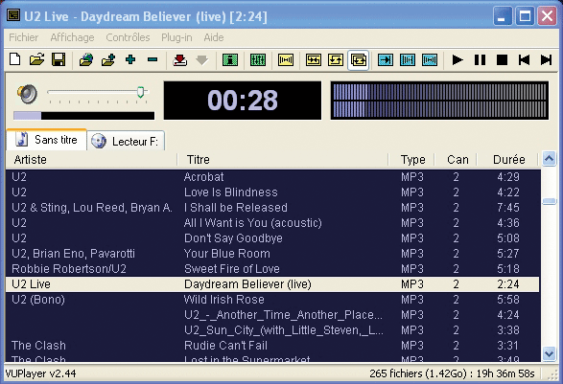
Task: Toggle the first yellow crossfade icon
Action: tap(286, 60)
